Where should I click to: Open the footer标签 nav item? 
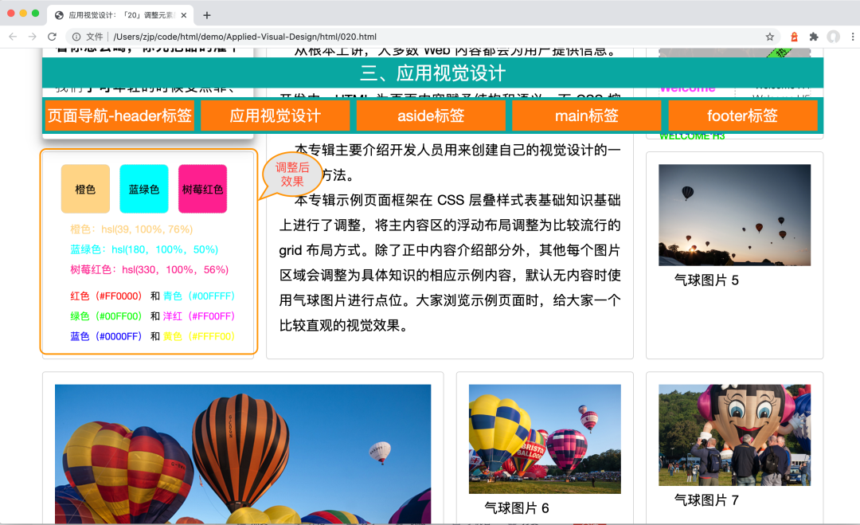tap(743, 116)
